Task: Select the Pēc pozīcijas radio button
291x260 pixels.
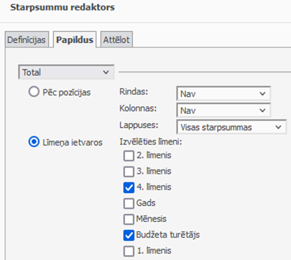Action: [x=34, y=92]
